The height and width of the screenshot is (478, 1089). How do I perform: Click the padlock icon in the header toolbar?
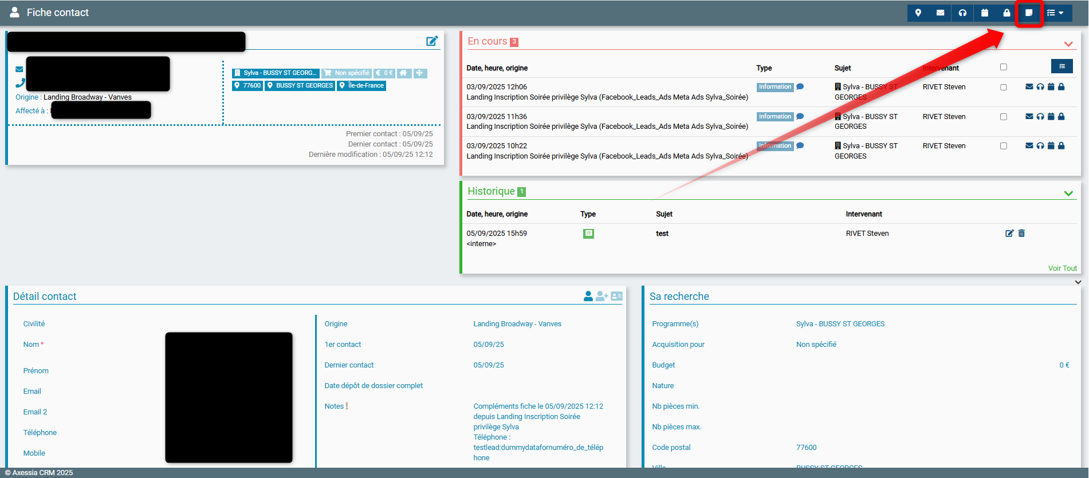(x=1007, y=13)
